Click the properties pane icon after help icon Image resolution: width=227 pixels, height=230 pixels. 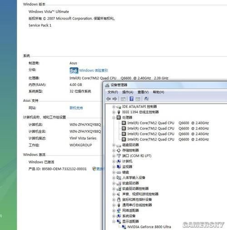click(x=138, y=99)
